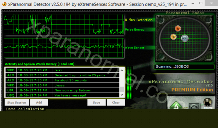This screenshot has width=218, height=128.
Task: Click the orange spirit blip on radar
Action: (x=178, y=29)
